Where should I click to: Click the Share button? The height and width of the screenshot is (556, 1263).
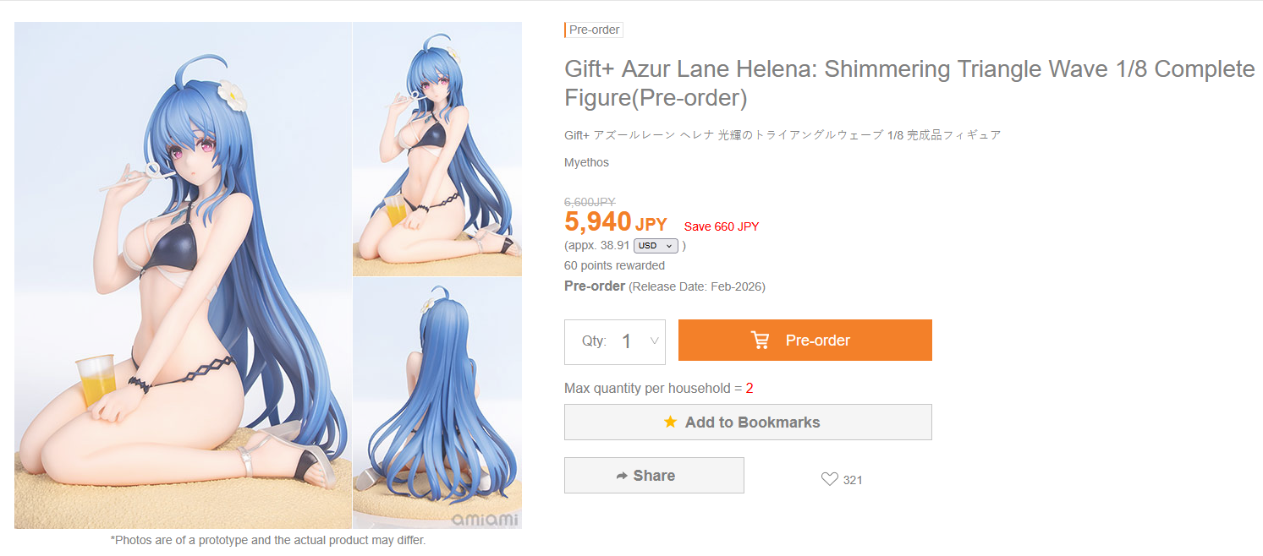click(x=654, y=476)
